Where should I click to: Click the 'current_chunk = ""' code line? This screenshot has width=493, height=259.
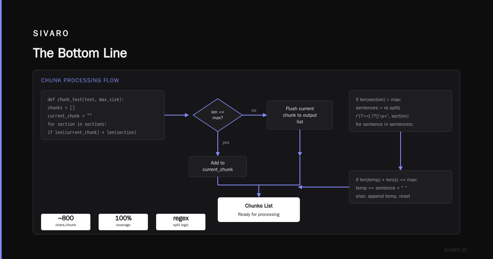pos(70,116)
